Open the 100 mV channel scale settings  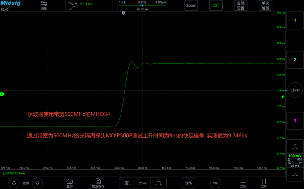(295, 160)
